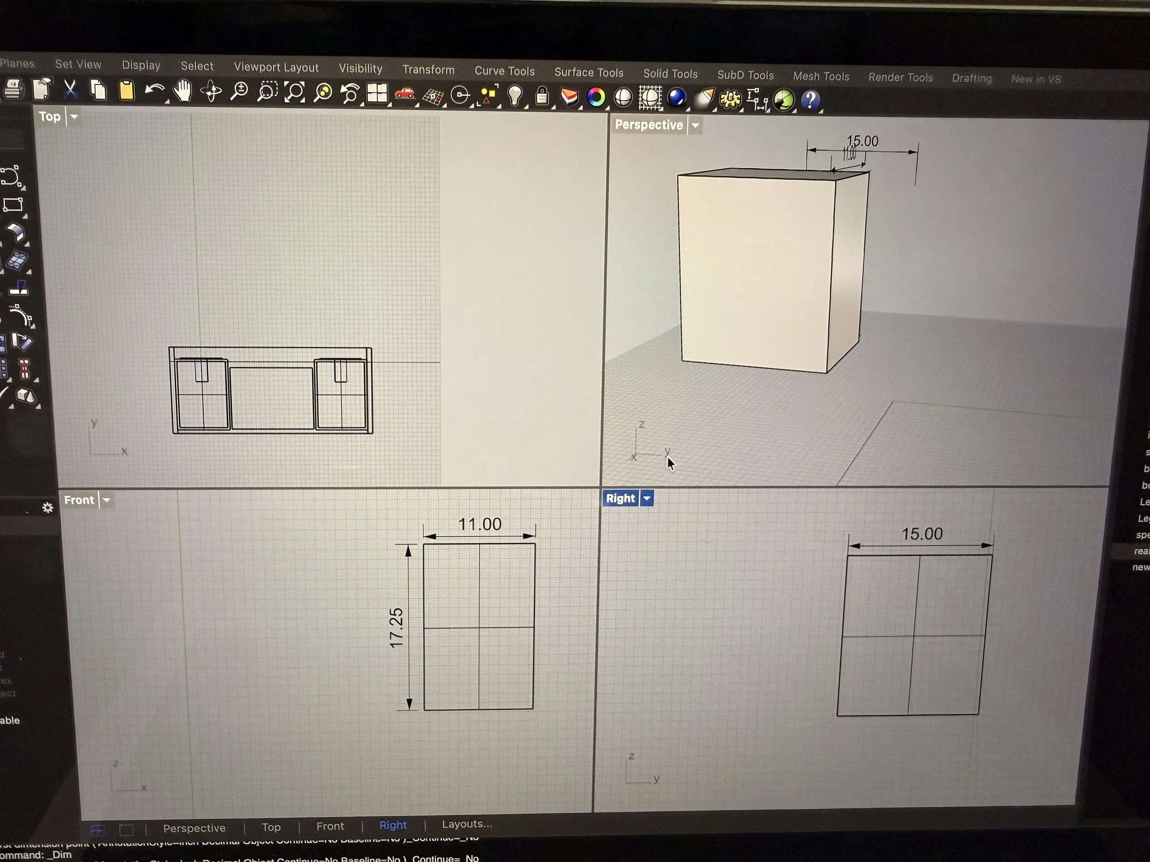Open the four-viewport layout icon

pos(377,93)
